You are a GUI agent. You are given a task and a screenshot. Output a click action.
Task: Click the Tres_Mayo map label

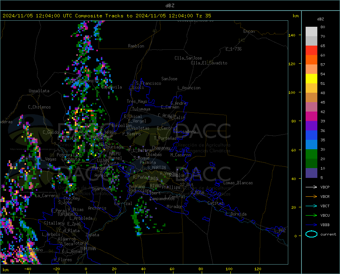(137, 101)
